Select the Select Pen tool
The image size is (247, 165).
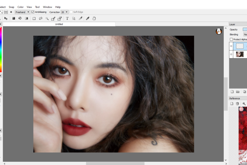pyautogui.click(x=53, y=19)
